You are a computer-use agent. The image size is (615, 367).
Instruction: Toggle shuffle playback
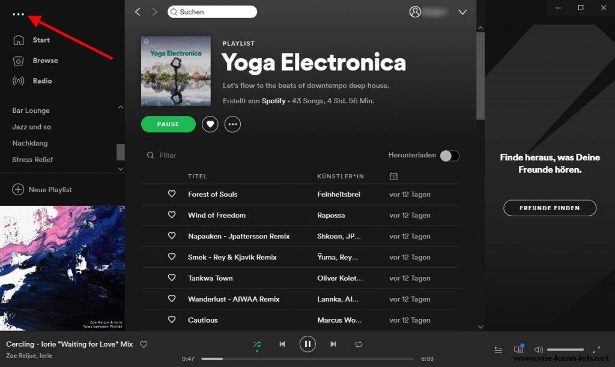point(257,344)
